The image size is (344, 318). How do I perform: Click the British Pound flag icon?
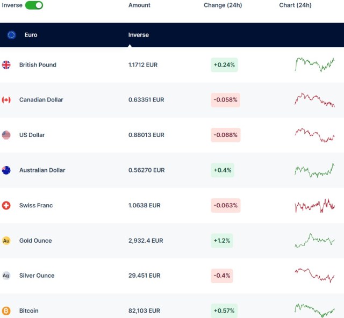(x=6, y=65)
